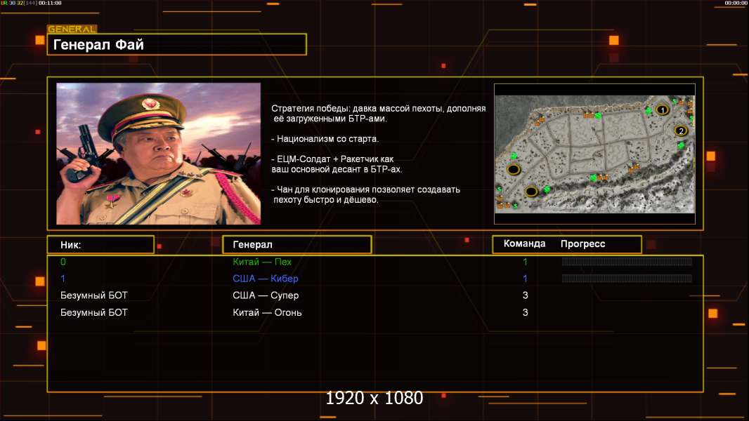Click start position 1 marker on minimap

pos(662,109)
